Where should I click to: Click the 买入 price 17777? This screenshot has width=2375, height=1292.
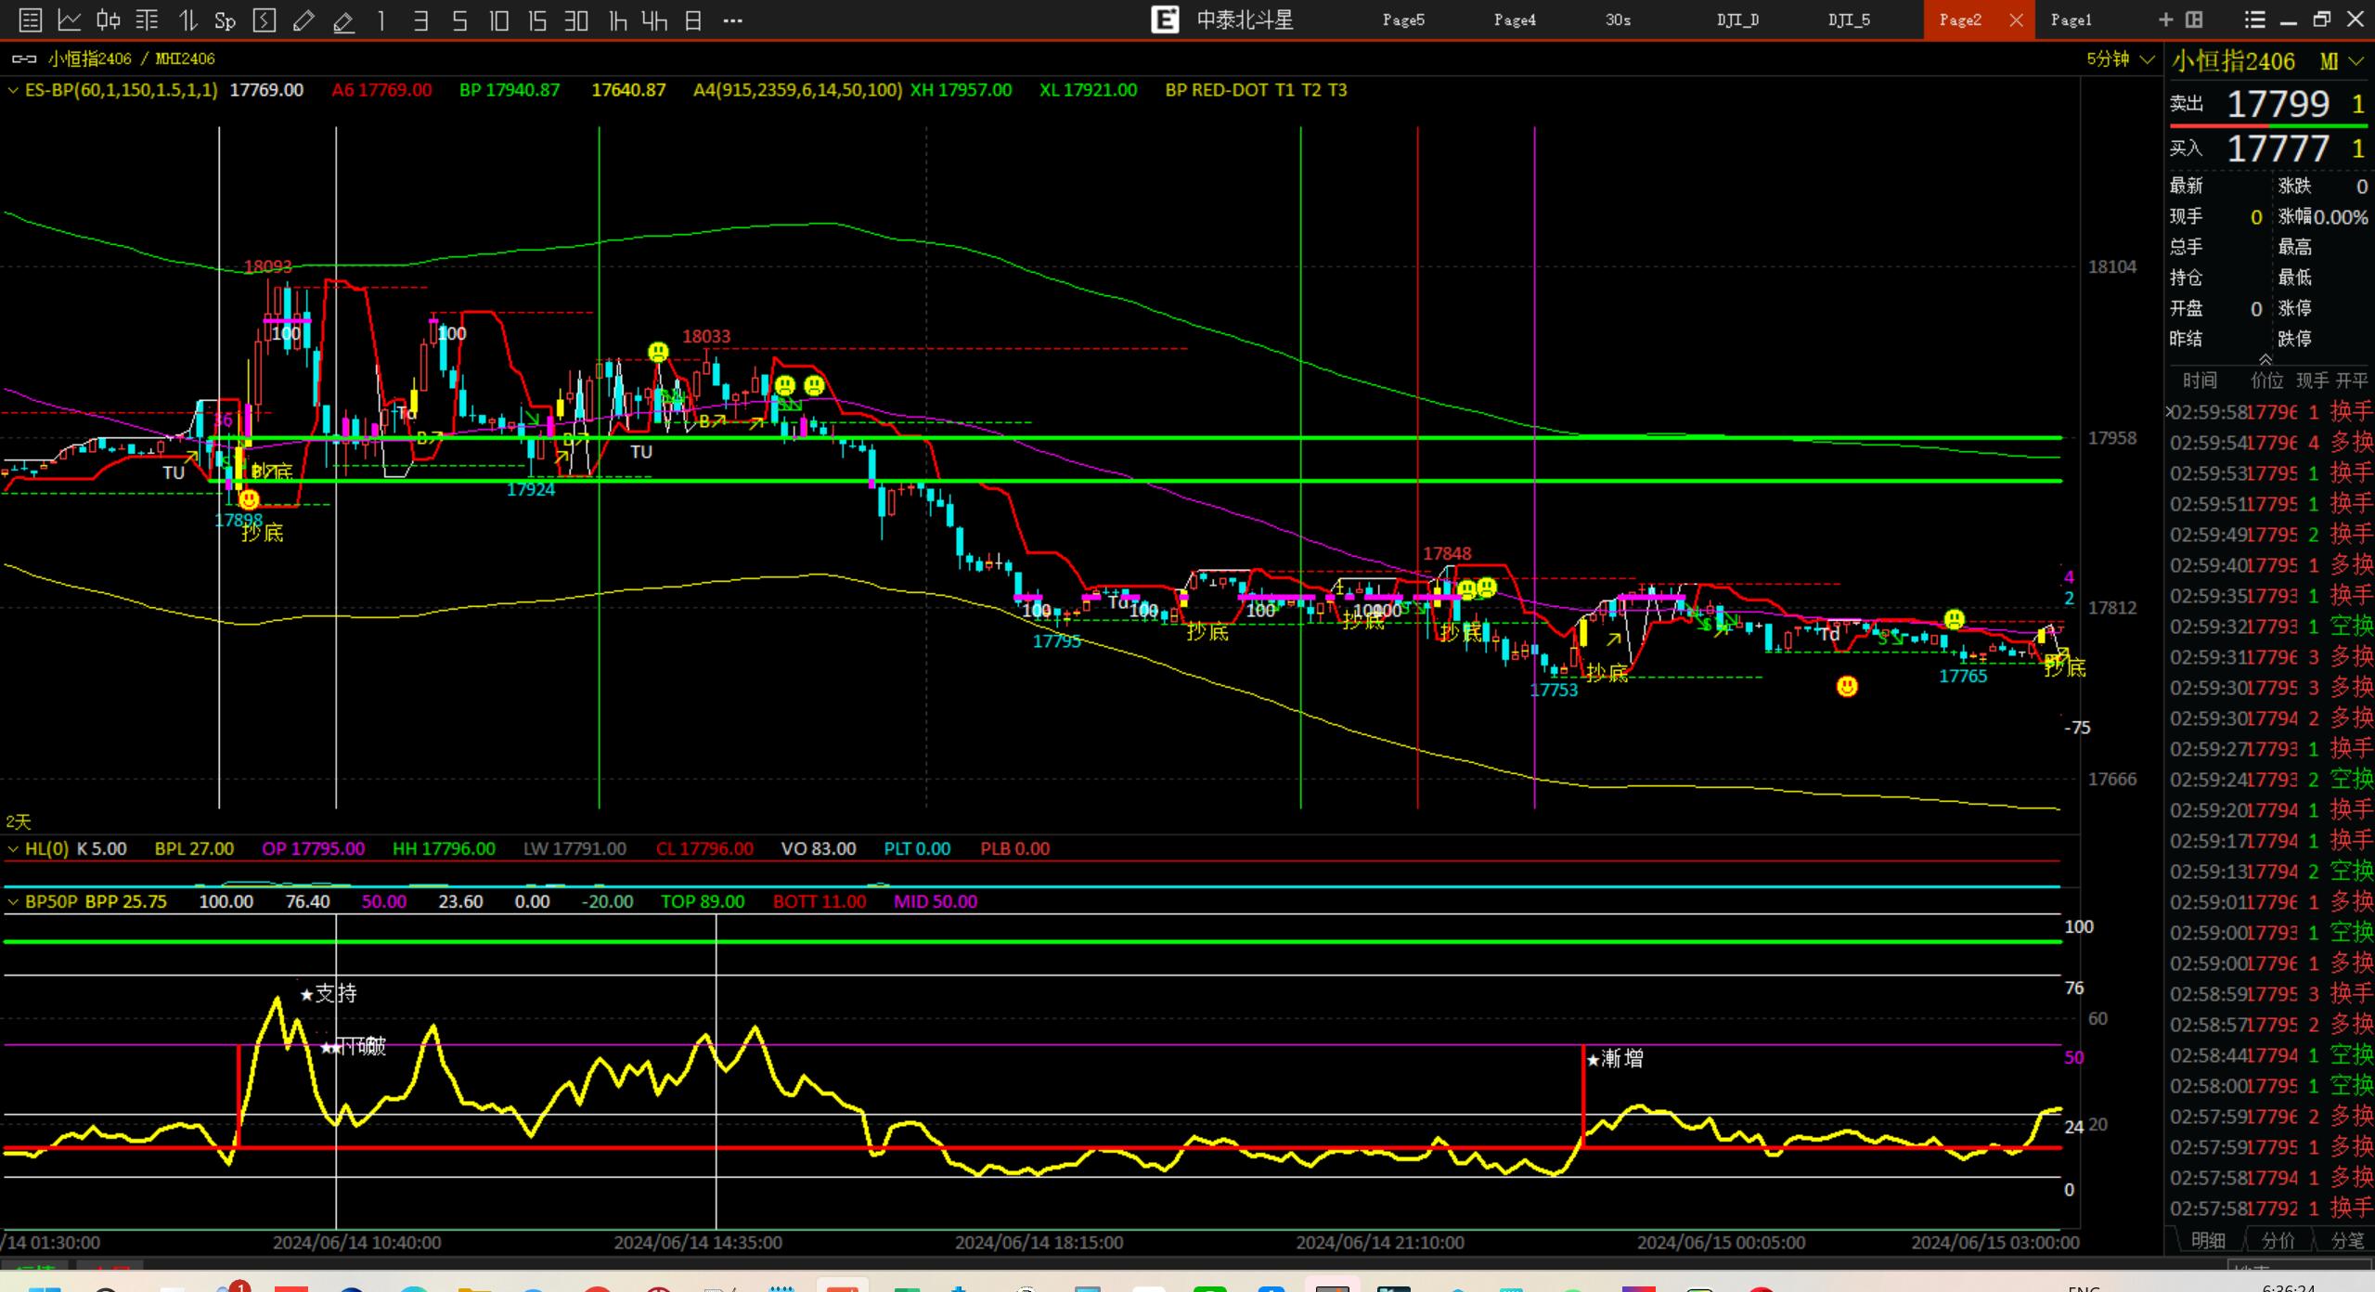[2278, 149]
